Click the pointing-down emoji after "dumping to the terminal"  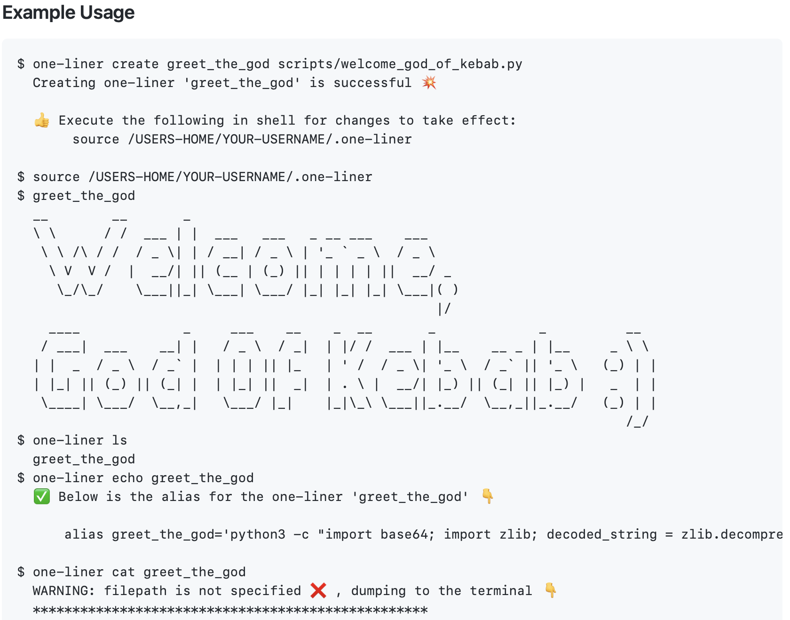pos(550,590)
